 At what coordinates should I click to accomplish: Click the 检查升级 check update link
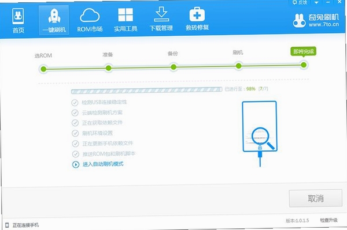pyautogui.click(x=328, y=220)
